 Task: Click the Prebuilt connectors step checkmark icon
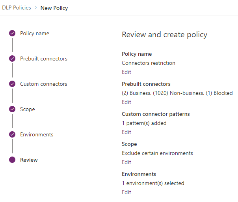click(x=12, y=59)
